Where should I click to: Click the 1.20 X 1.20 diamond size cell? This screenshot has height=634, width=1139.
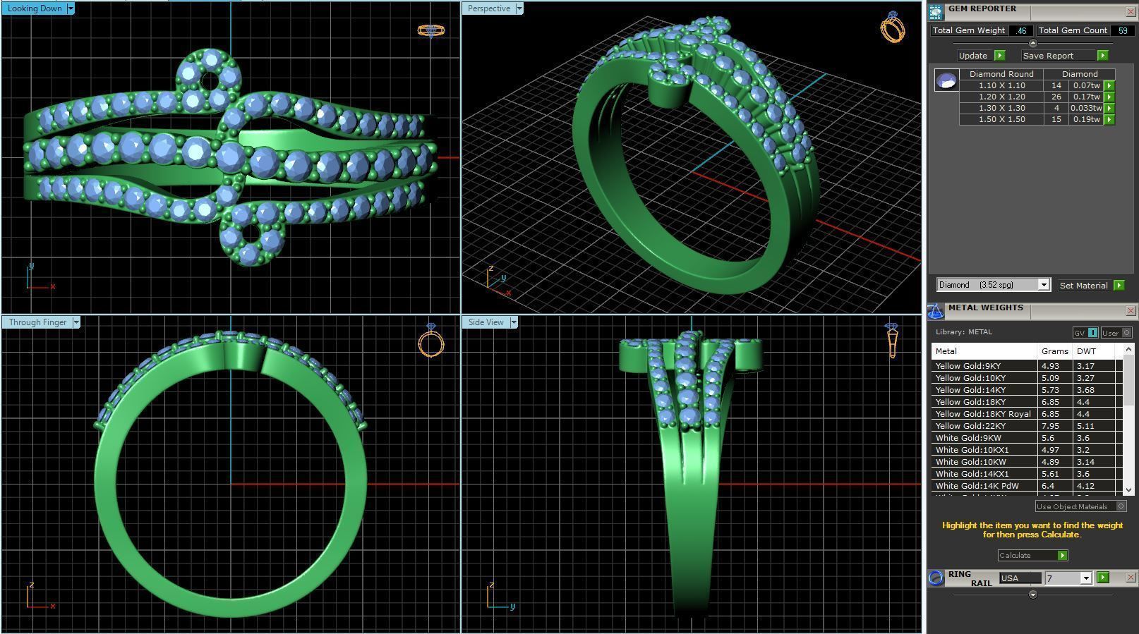pos(1001,97)
